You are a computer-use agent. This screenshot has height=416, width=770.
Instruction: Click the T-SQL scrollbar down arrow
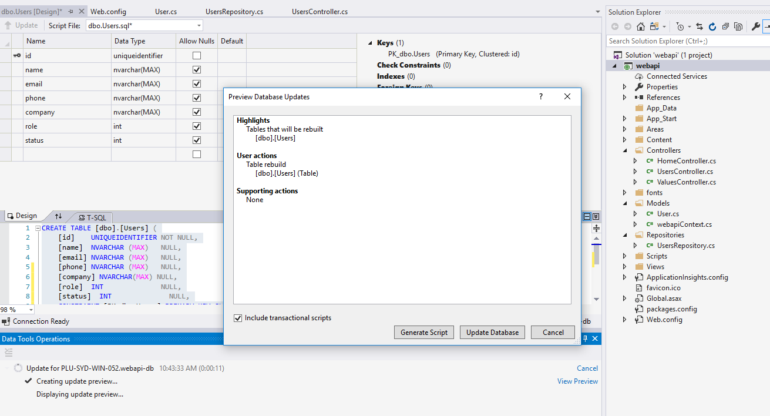click(596, 299)
